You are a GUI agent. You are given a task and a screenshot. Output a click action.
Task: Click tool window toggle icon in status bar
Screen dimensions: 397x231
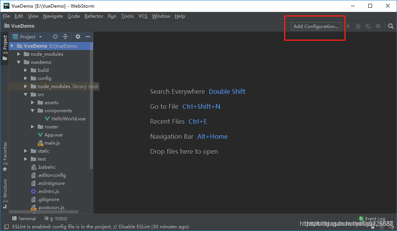tap(6, 227)
